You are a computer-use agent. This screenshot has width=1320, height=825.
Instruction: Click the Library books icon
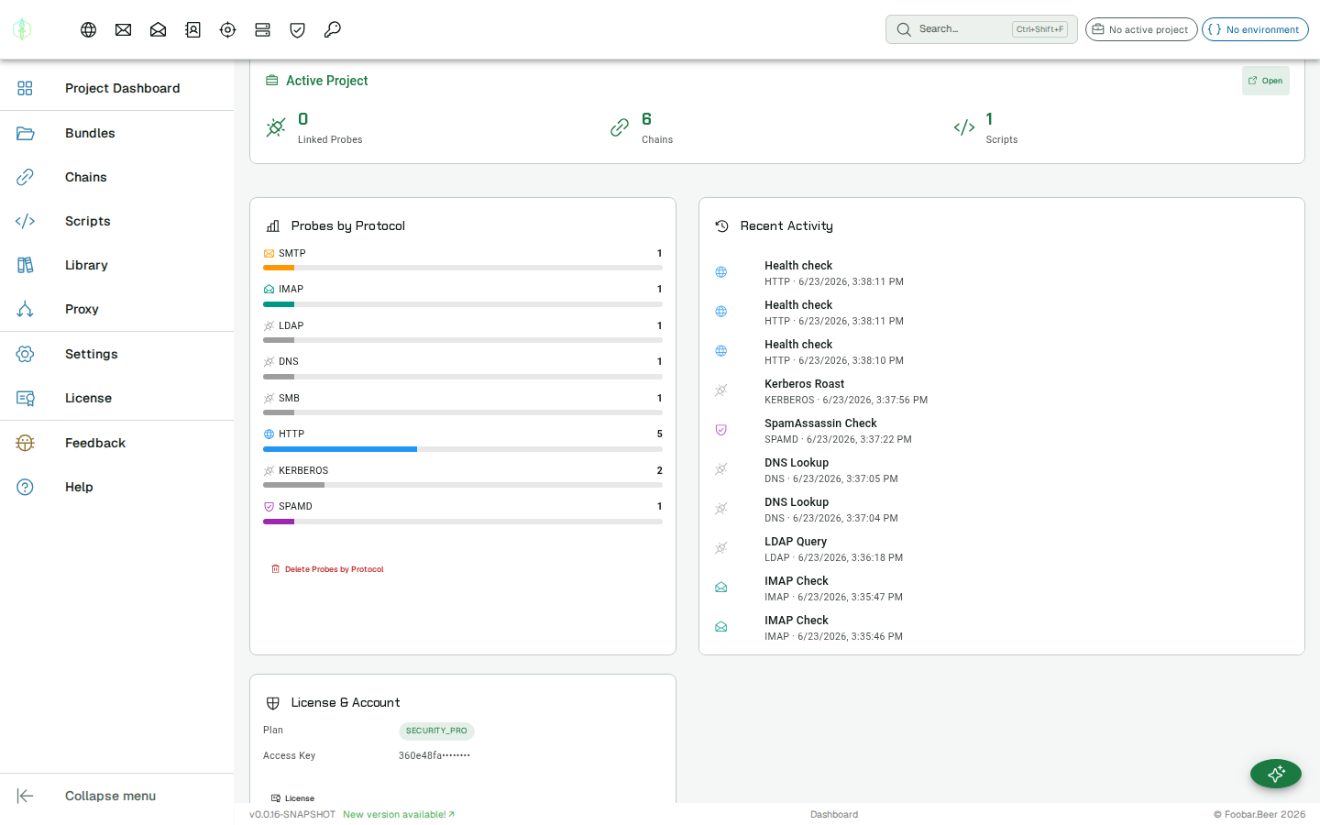point(25,265)
